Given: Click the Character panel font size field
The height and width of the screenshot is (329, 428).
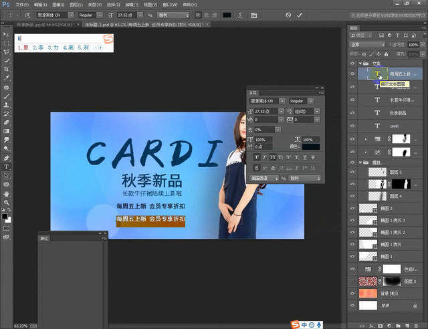Looking at the screenshot, I should coord(266,111).
